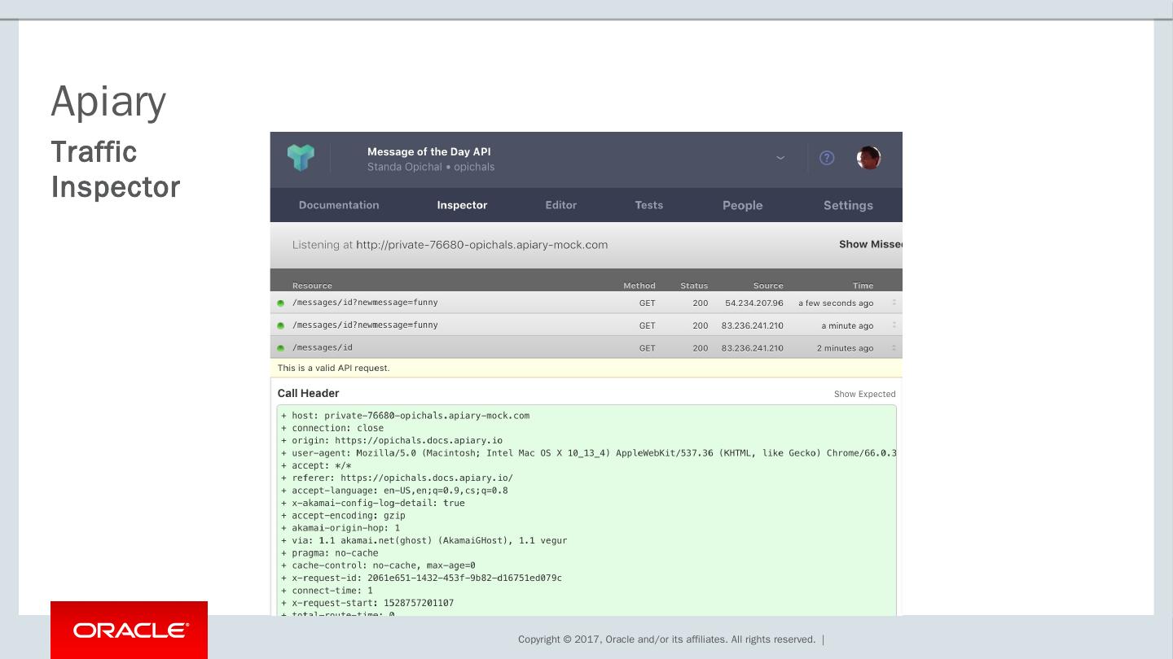Click the Oracle logo
Screen dimensions: 1173x659
pyautogui.click(x=129, y=630)
